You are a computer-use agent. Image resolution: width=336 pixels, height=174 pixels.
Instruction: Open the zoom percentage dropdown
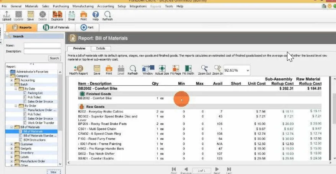[x=248, y=70]
